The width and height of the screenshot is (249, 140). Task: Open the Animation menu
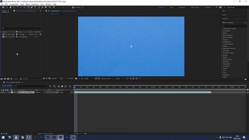point(35,4)
